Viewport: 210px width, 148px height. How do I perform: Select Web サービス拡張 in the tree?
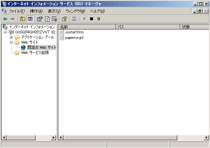[x=35, y=53]
